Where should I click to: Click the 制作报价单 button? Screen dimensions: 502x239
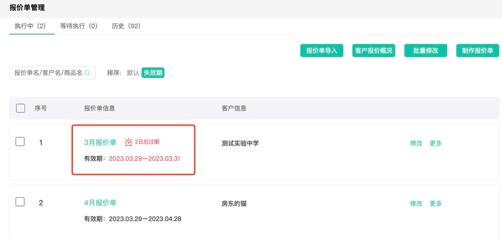[x=477, y=51]
